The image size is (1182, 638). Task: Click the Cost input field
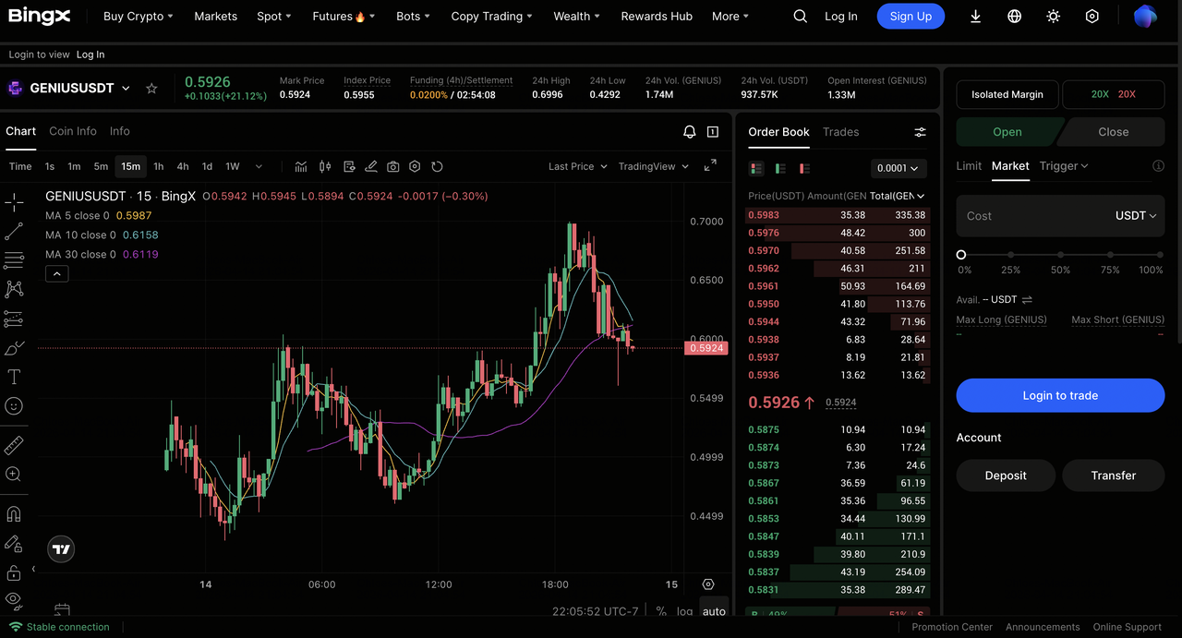click(1030, 215)
